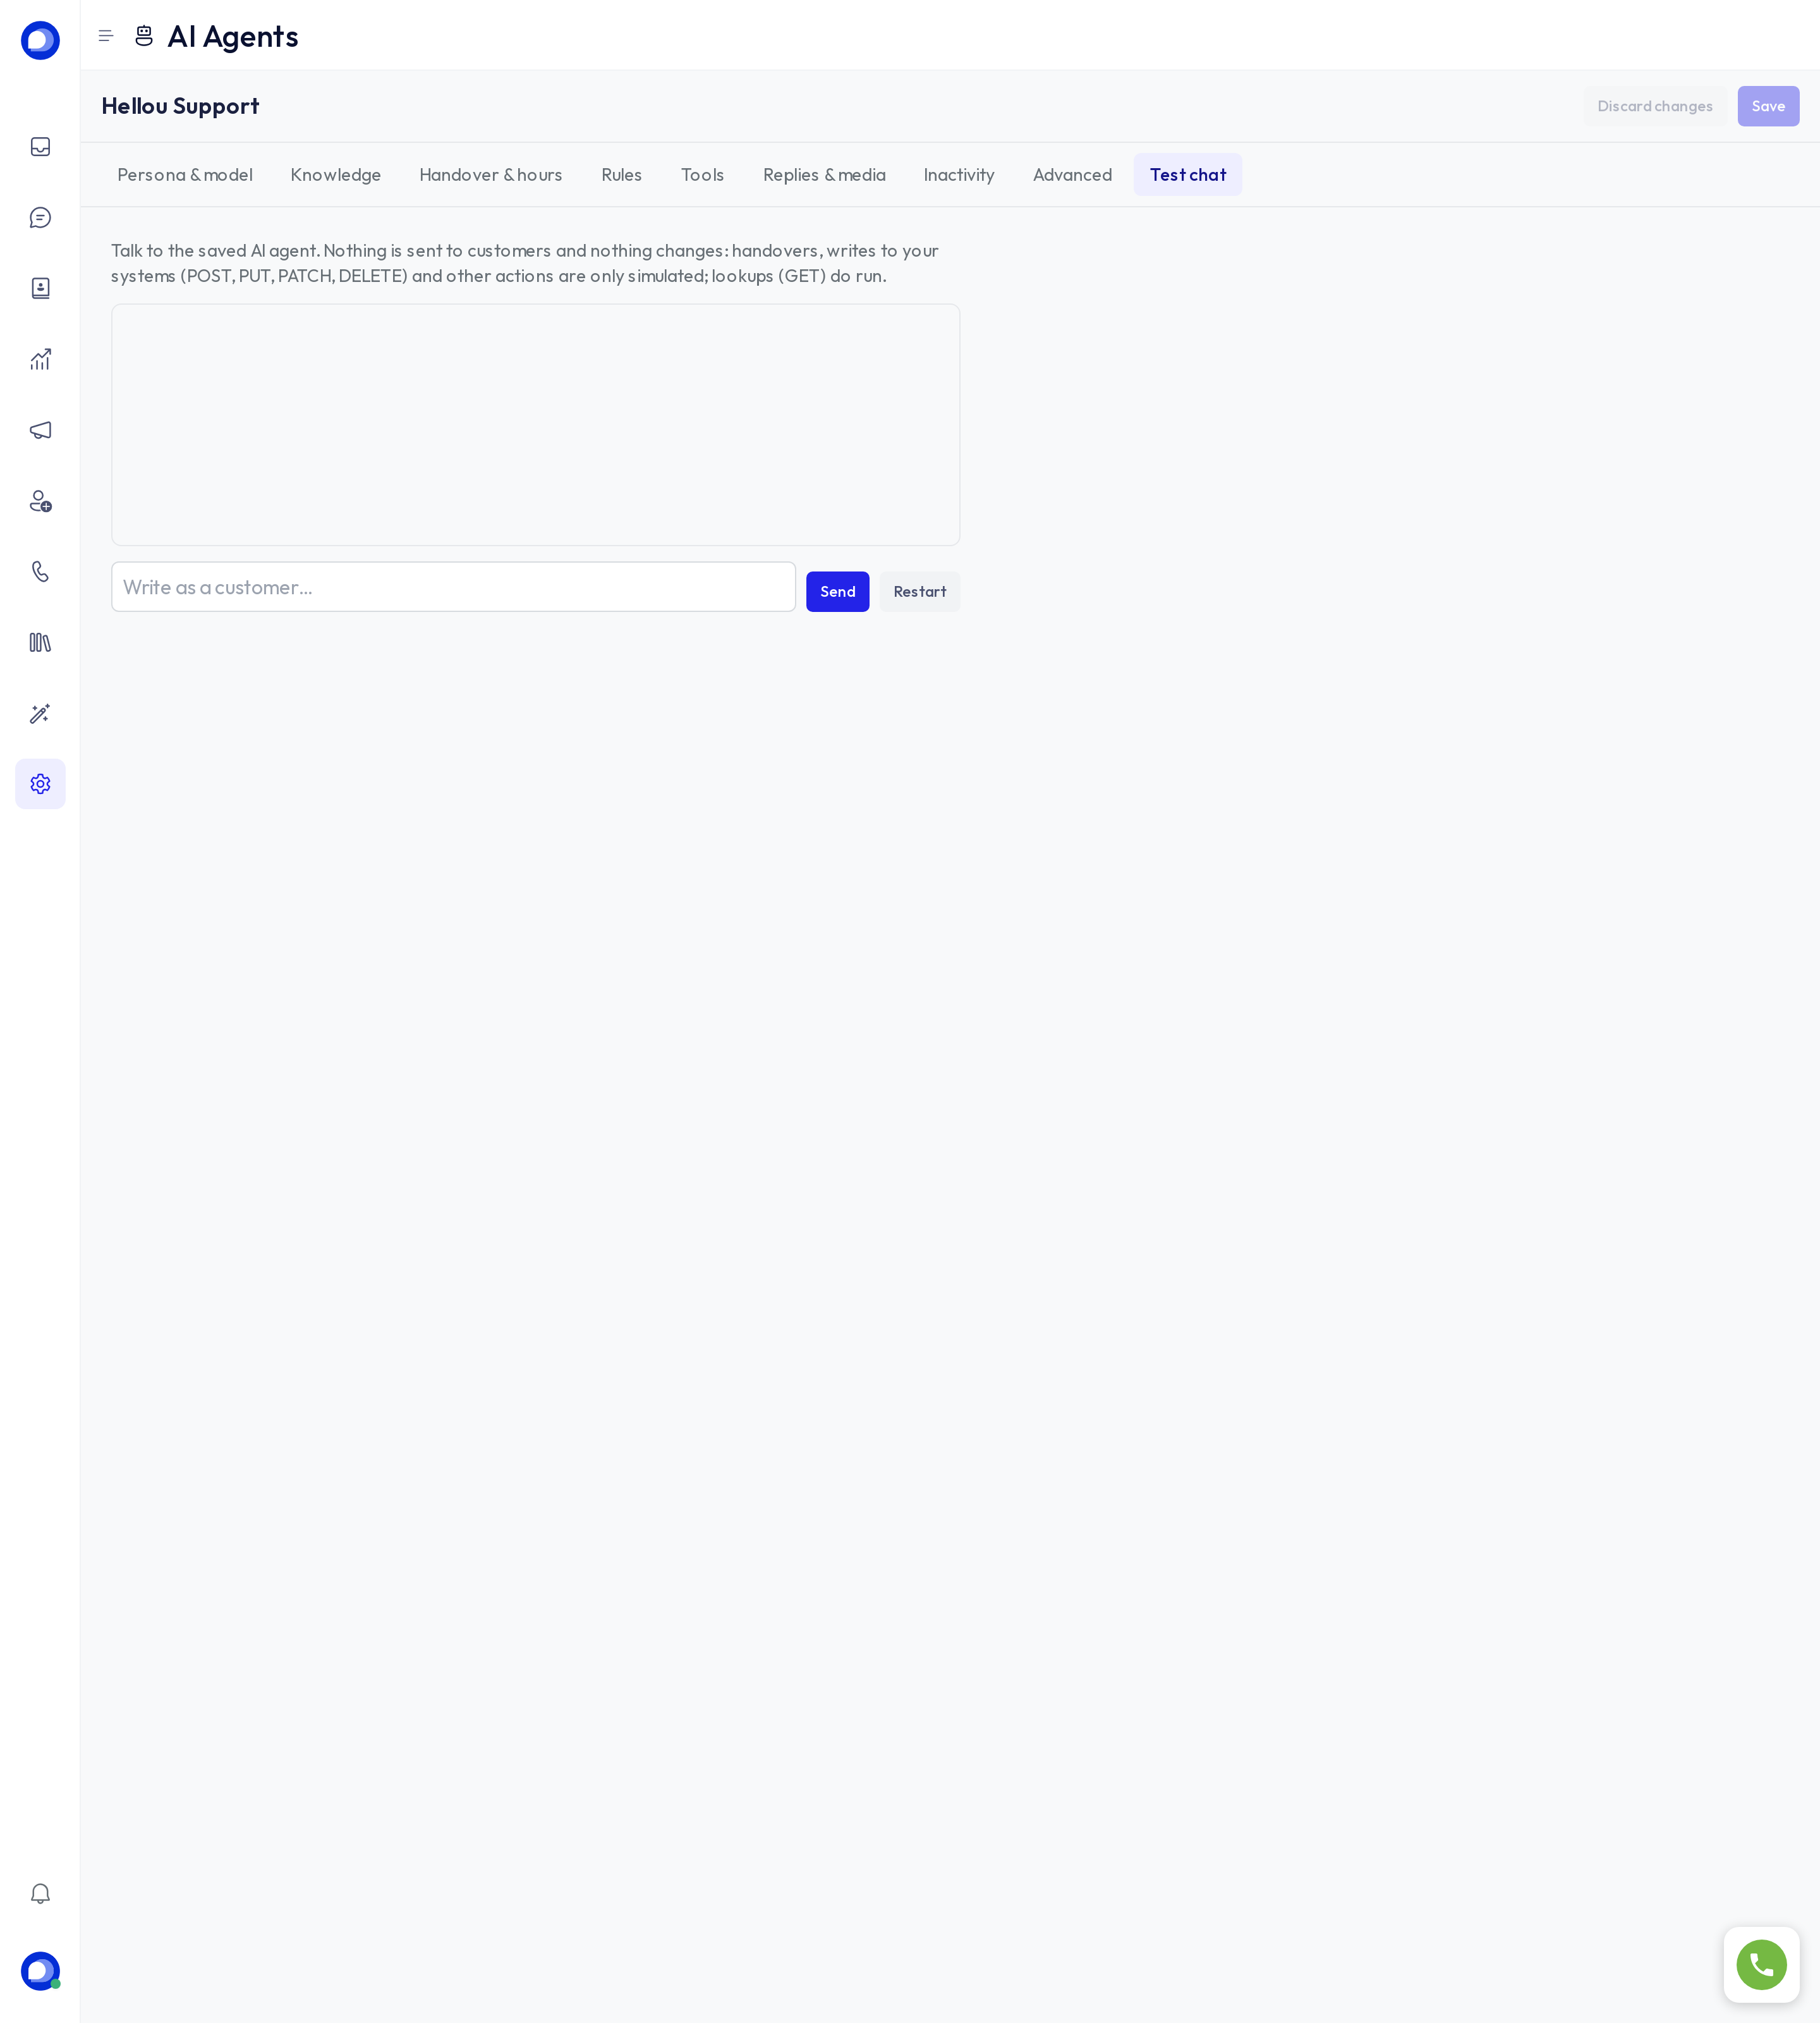The height and width of the screenshot is (2023, 1820).
Task: Switch to the Tools tab
Action: [x=702, y=175]
